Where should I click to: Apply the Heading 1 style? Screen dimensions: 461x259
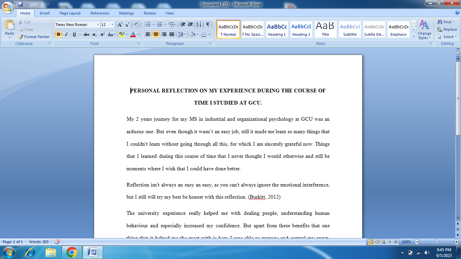[x=277, y=29]
